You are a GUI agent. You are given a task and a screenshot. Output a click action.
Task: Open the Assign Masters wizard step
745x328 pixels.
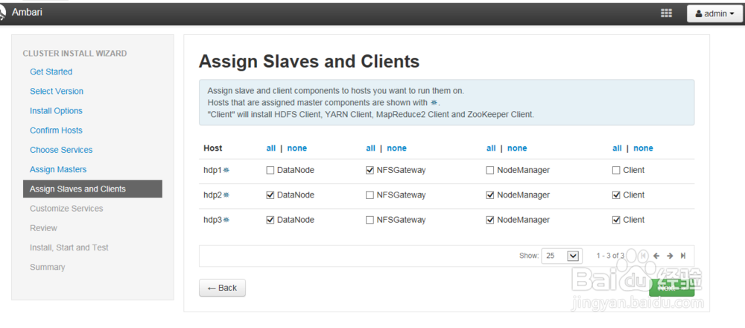(x=58, y=169)
